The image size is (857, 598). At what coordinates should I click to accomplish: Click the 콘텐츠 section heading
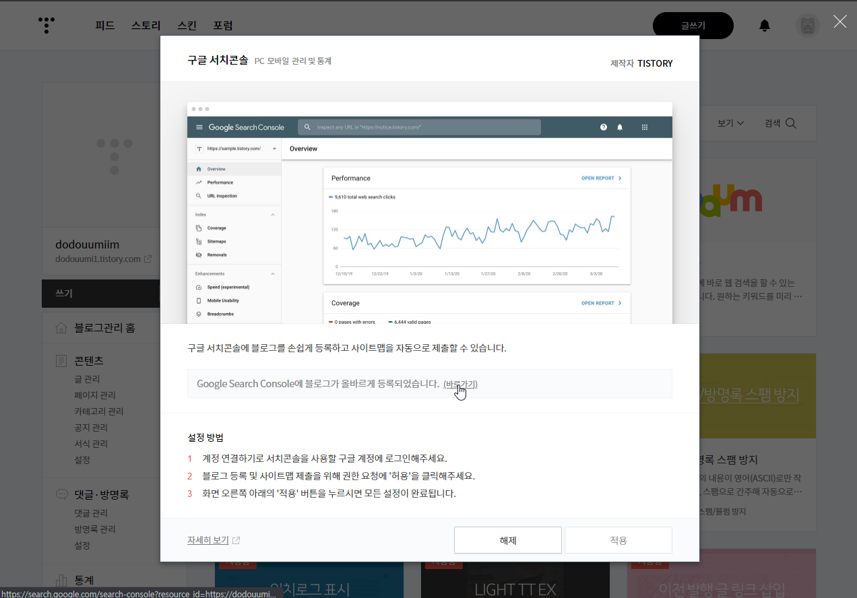click(x=89, y=361)
